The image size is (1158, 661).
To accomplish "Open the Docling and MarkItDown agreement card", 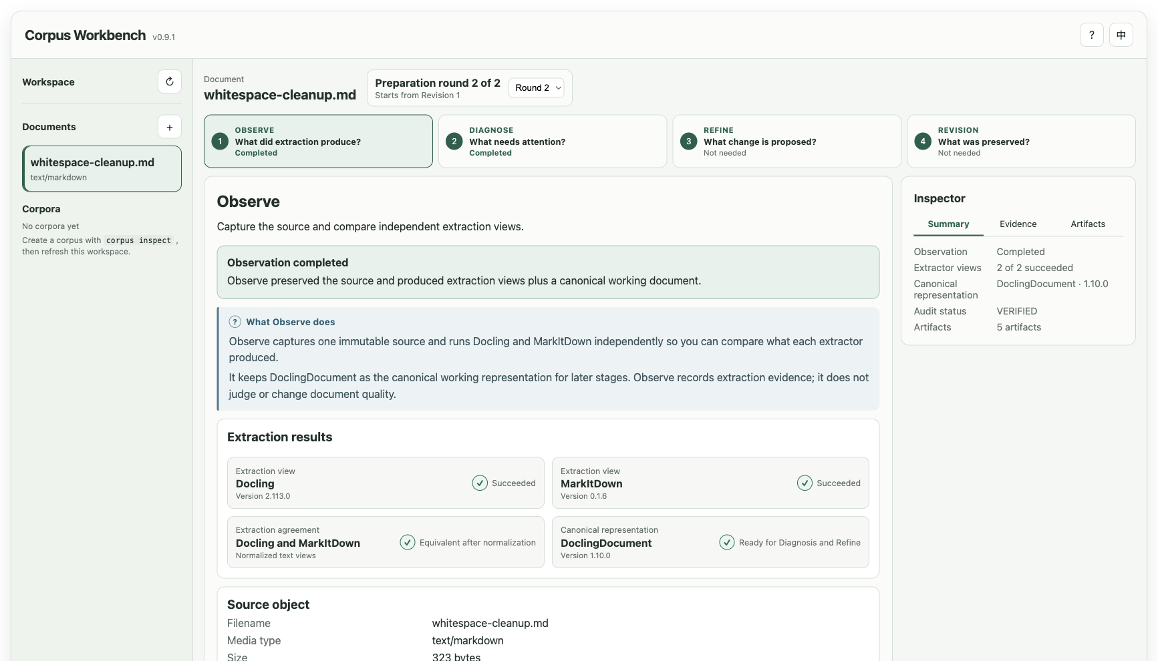I will pos(386,542).
